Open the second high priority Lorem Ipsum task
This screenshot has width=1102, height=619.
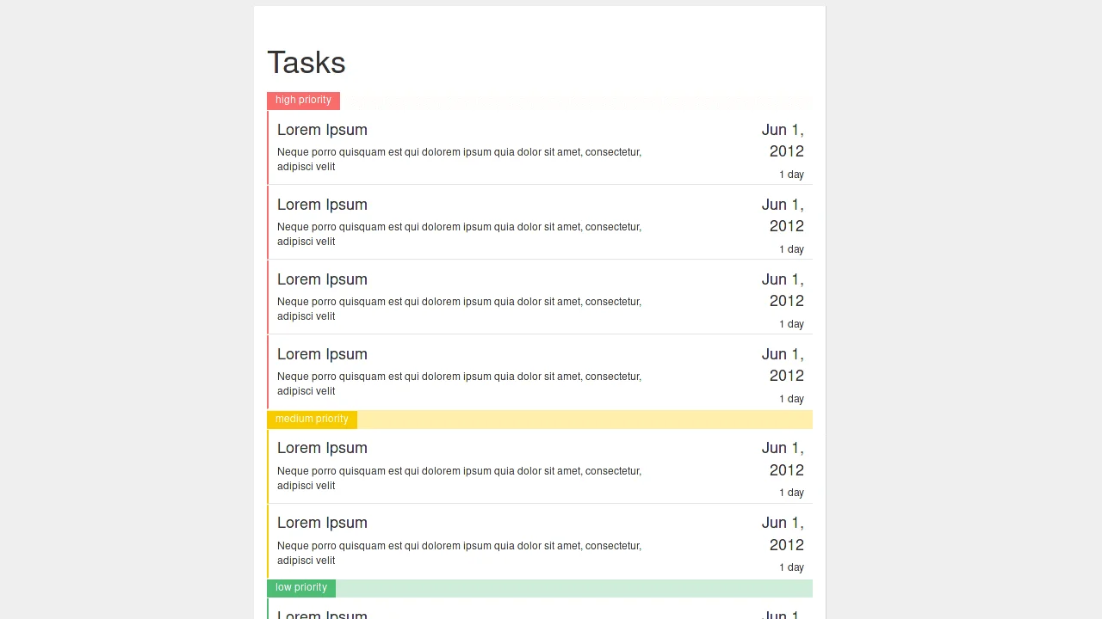click(322, 205)
